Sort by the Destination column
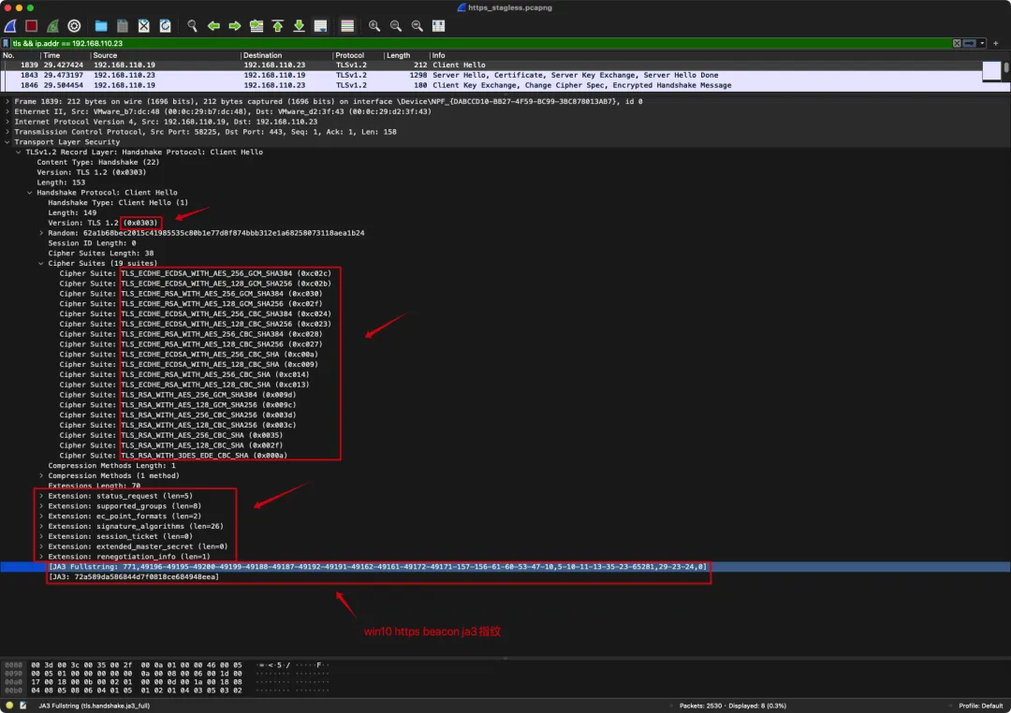Screen dimensions: 1011x713 pyautogui.click(x=286, y=55)
